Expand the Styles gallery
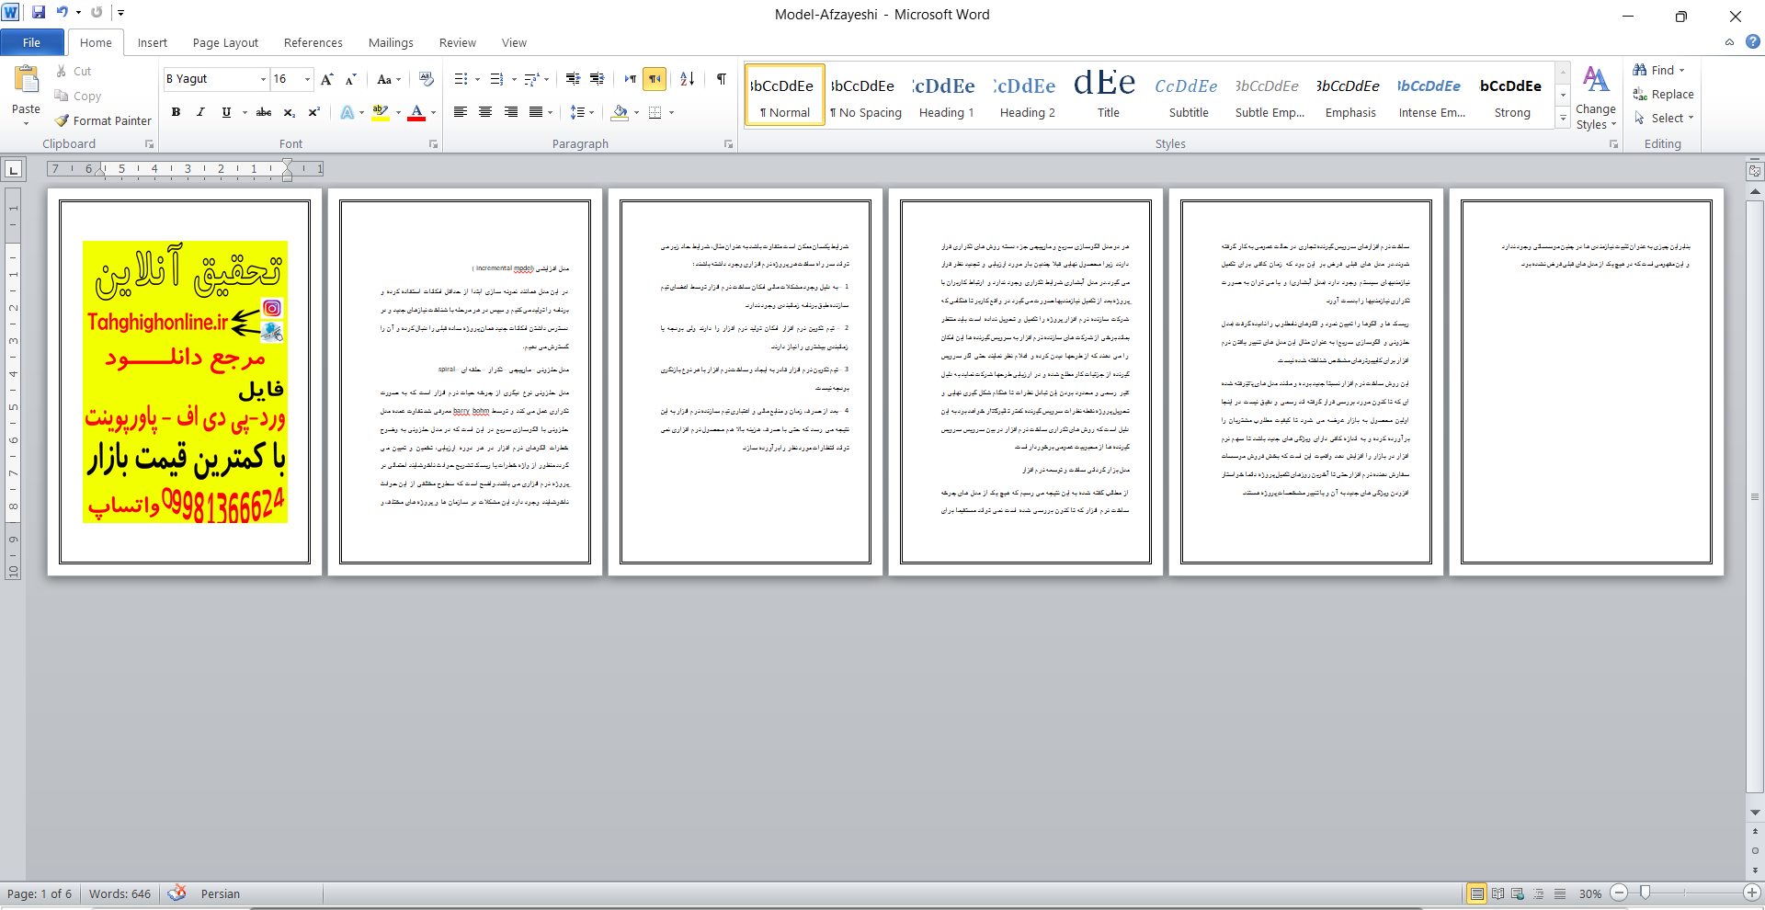This screenshot has height=910, width=1765. [x=1563, y=118]
